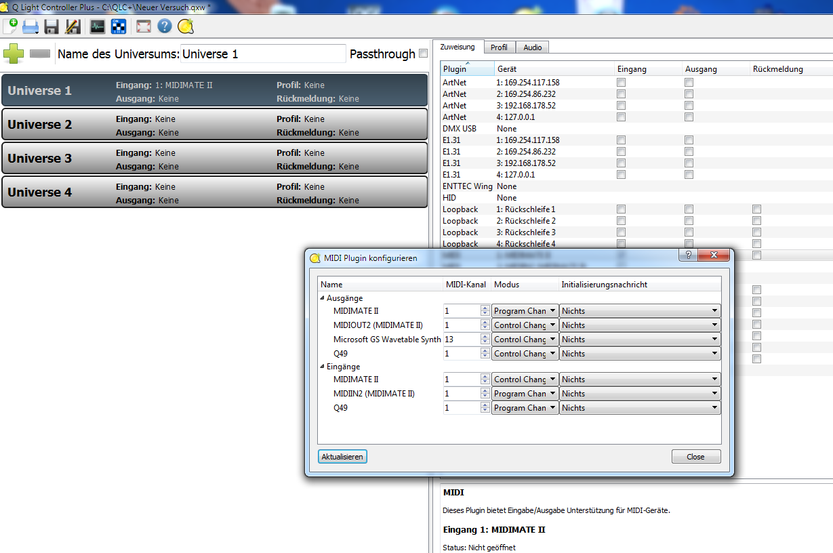This screenshot has width=833, height=553.
Task: Select the MIDIIN2 (MIDIMATE II) input row
Action: pyautogui.click(x=374, y=394)
